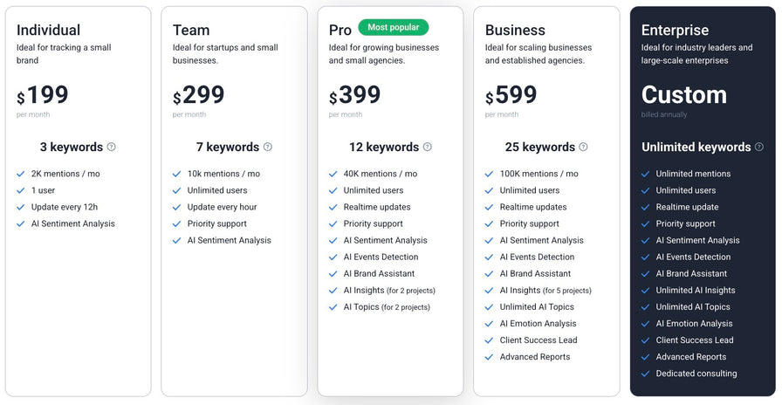The width and height of the screenshot is (782, 405).
Task: Click Unlimited AI Topics in Enterprise card
Action: (x=693, y=307)
